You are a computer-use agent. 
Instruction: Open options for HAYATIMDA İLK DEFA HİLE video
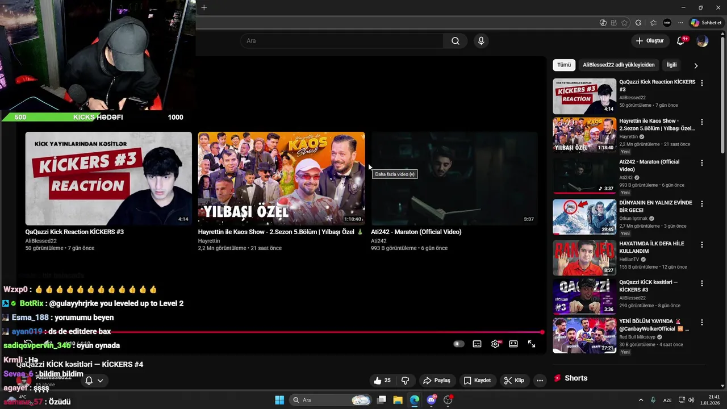702,245
